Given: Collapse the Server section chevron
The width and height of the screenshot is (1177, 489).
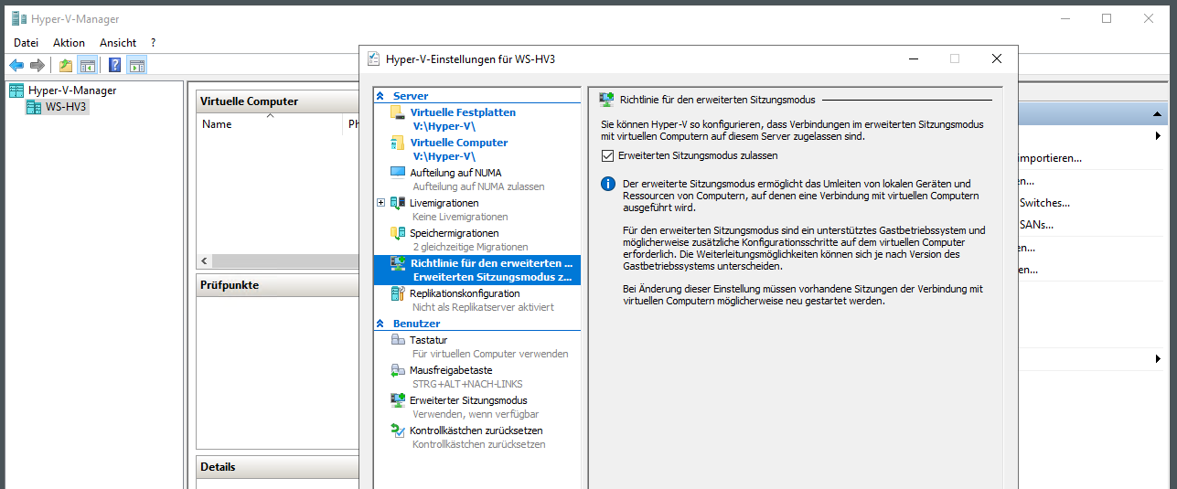Looking at the screenshot, I should pyautogui.click(x=380, y=96).
